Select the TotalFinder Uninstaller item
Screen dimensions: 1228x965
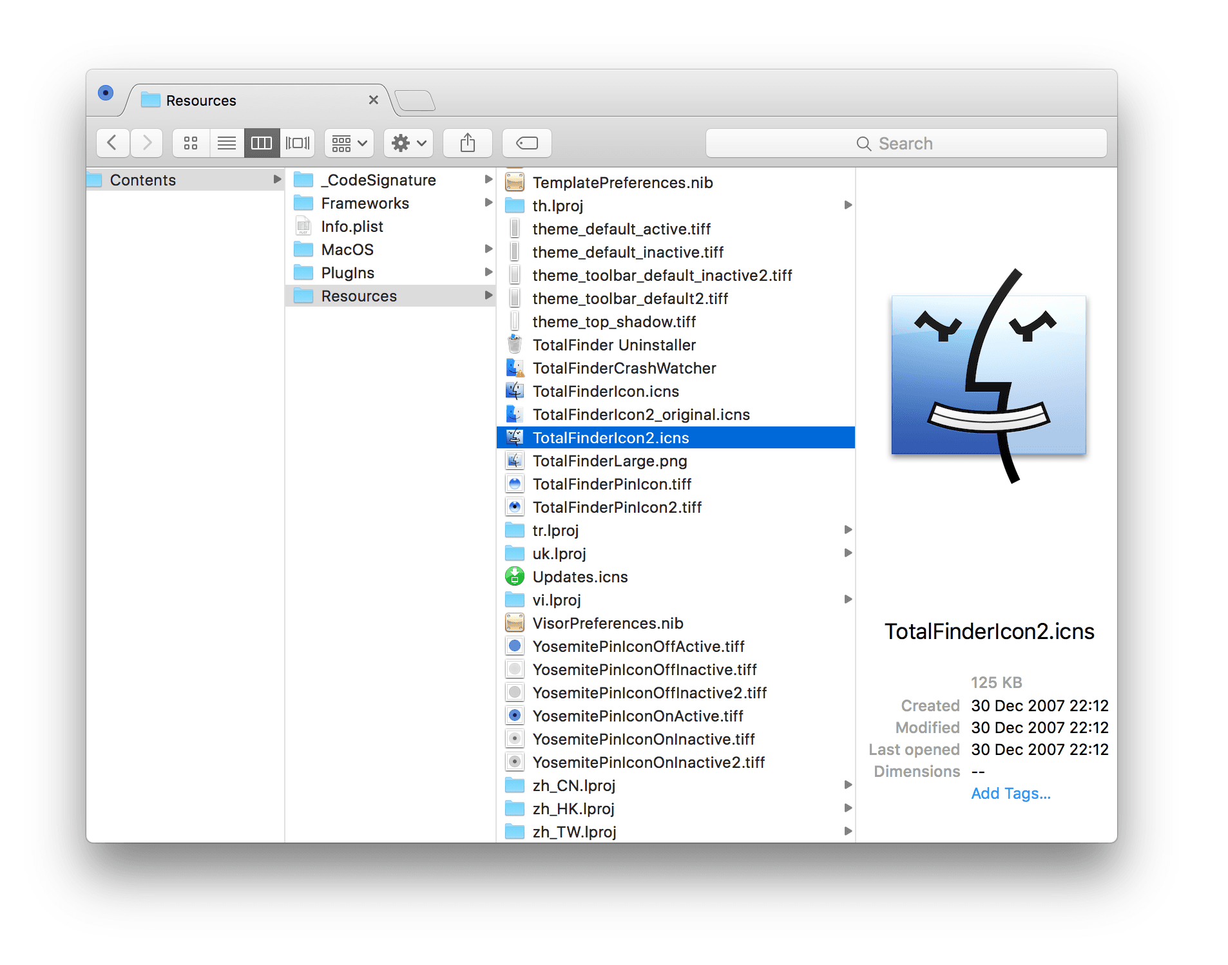point(613,345)
